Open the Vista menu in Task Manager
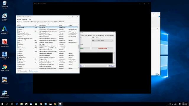 coord(30,19)
